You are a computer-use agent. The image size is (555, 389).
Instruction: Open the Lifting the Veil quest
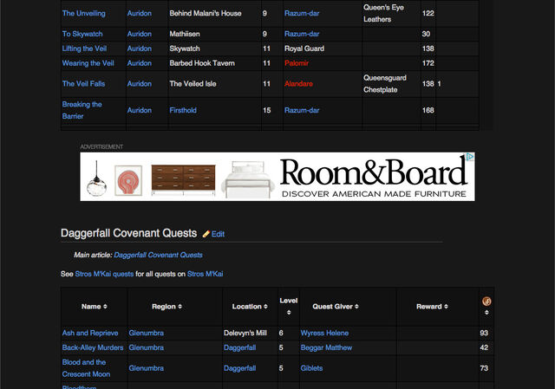(x=84, y=49)
